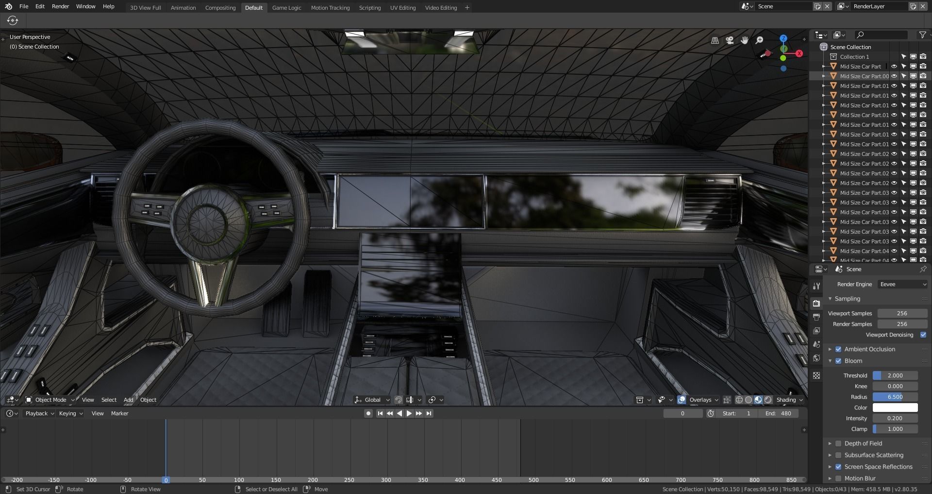
Task: Switch to the Compositing workspace tab
Action: pos(220,8)
